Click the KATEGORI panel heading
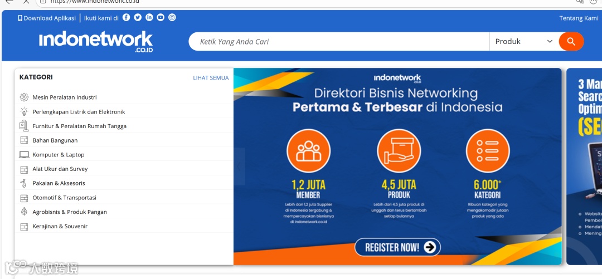This screenshot has width=602, height=279. point(36,77)
